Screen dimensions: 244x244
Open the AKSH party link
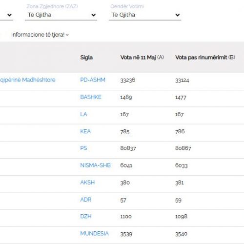pyautogui.click(x=87, y=183)
